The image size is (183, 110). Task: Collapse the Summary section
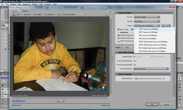tap(118, 32)
